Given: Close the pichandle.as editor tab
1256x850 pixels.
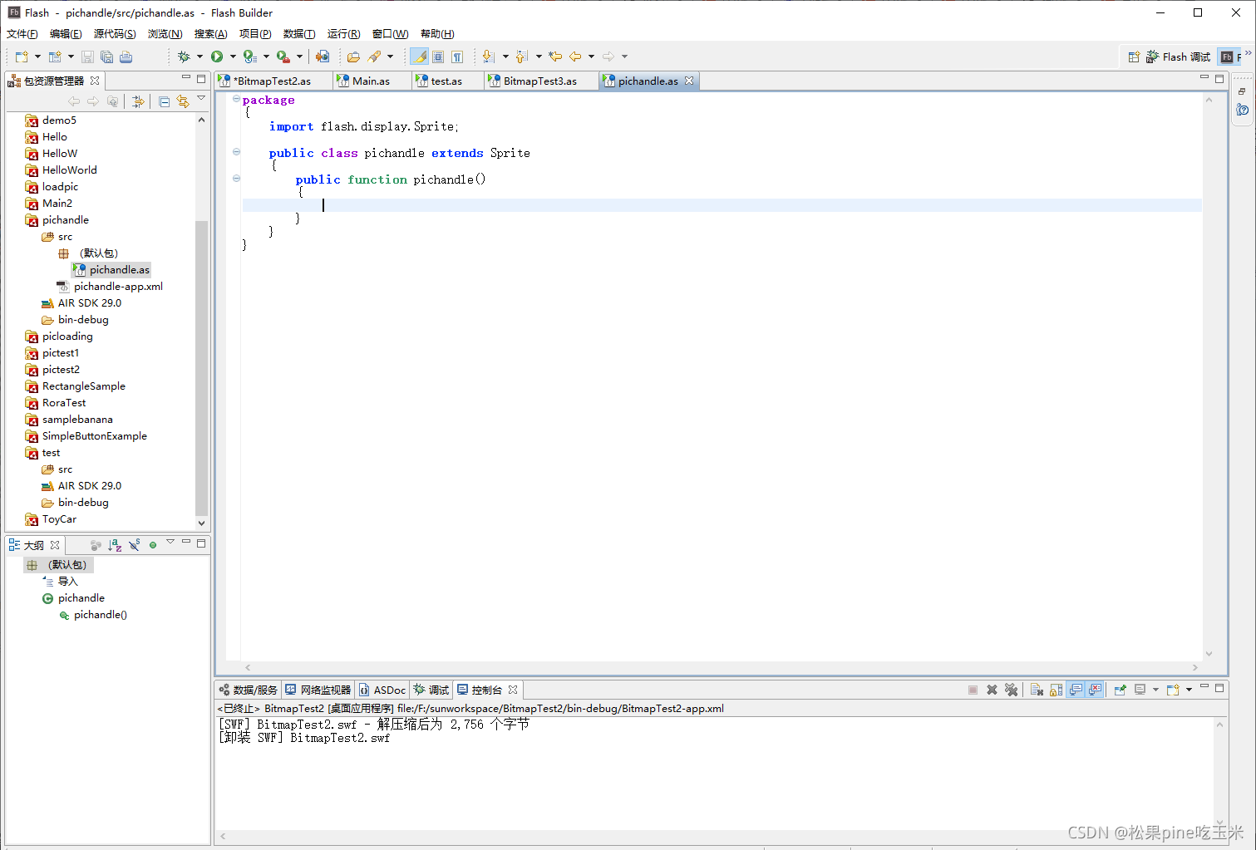Looking at the screenshot, I should click(689, 81).
